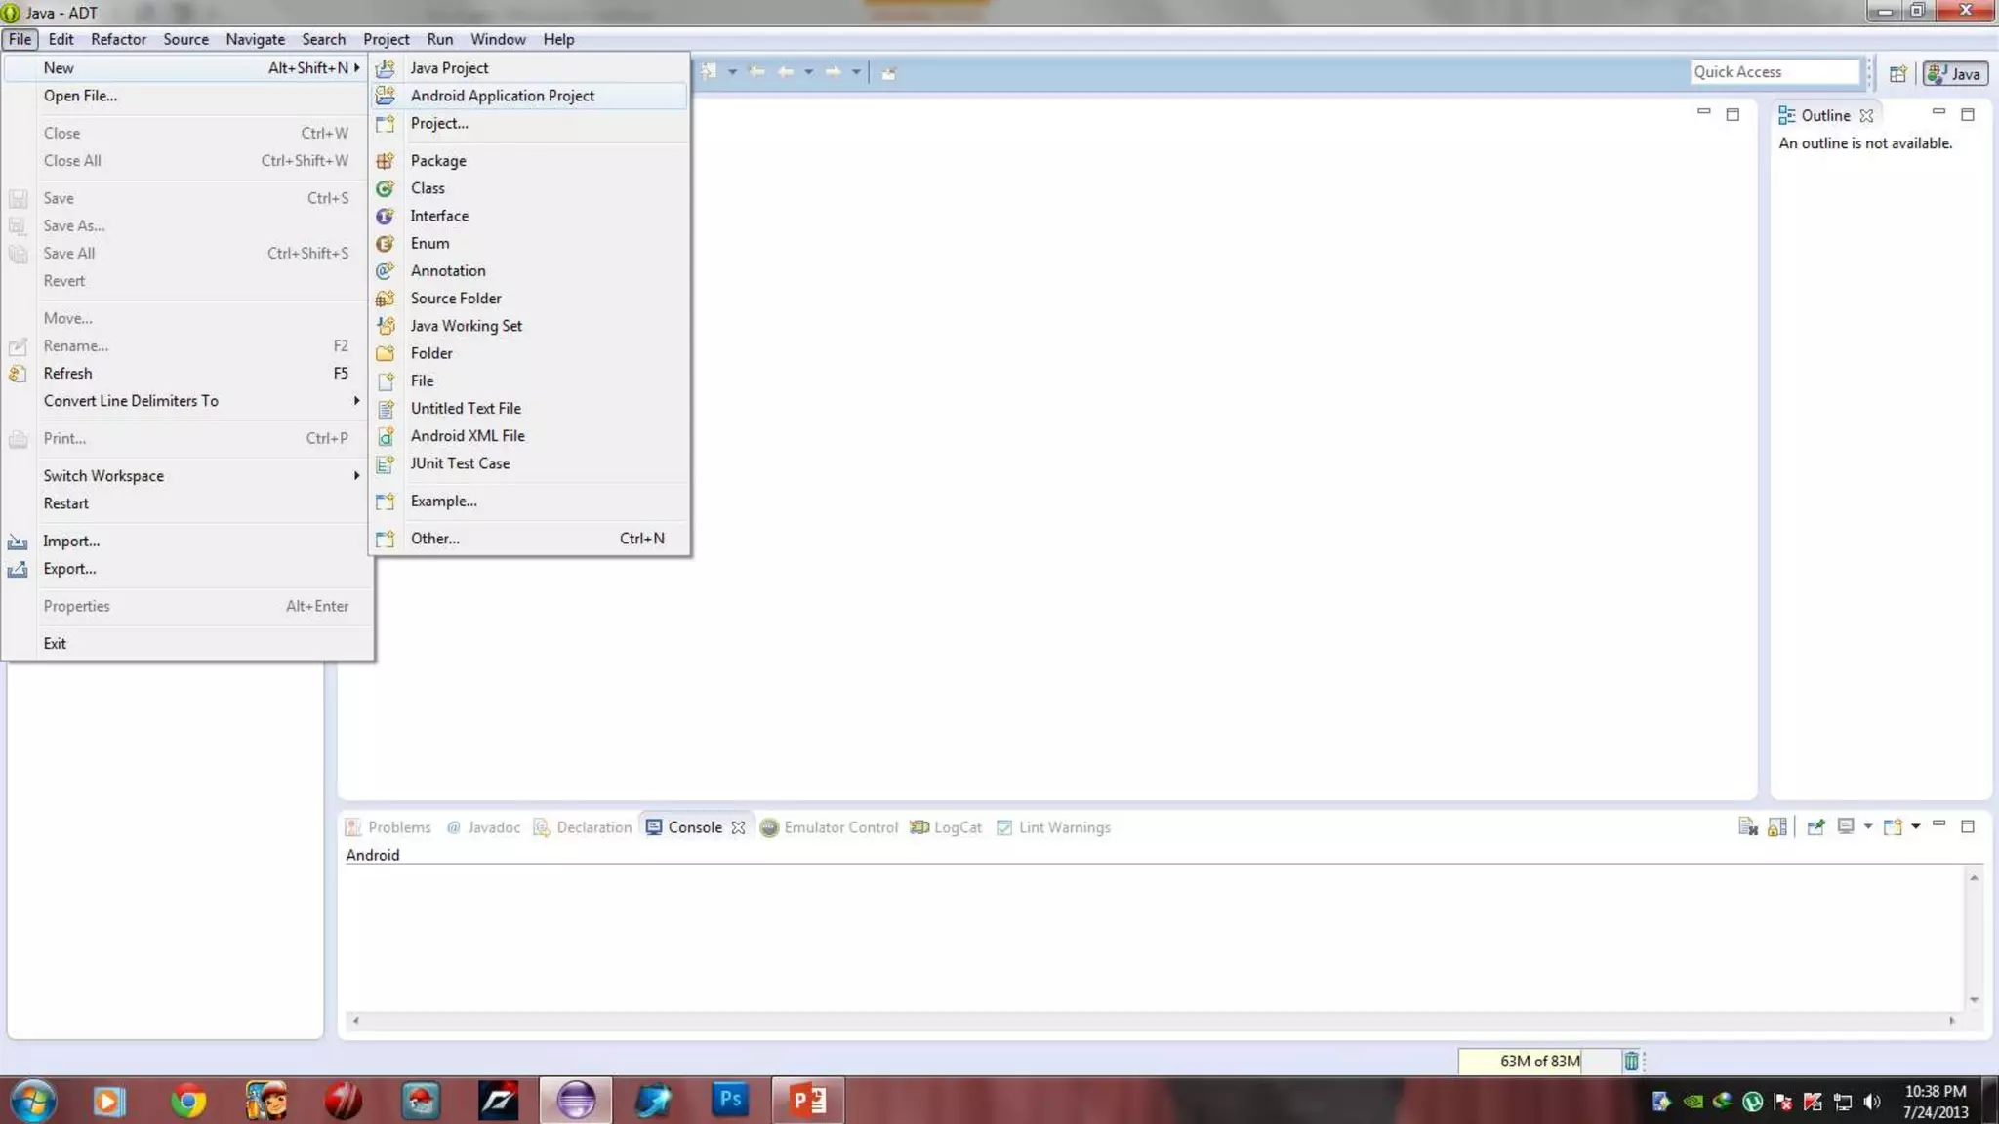The image size is (1999, 1124).
Task: Click Other... at submenu bottom
Action: (x=434, y=539)
